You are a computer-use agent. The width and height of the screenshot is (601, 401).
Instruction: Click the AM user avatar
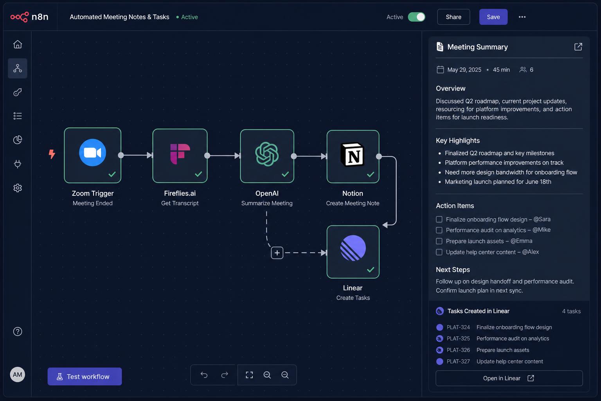(18, 374)
